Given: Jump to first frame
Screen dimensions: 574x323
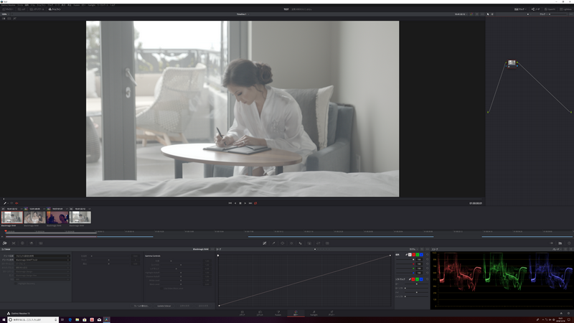Looking at the screenshot, I should tap(230, 203).
